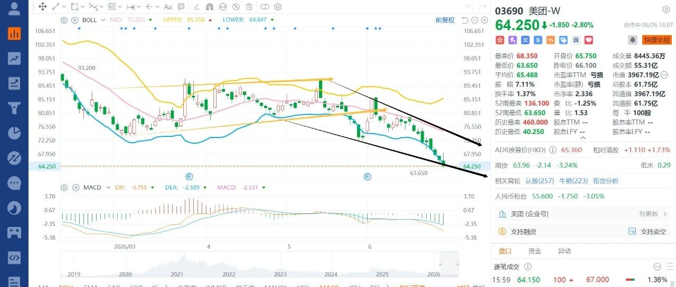676x287 pixels.
Task: Open the chat messages sidebar icon
Action: tap(14, 182)
